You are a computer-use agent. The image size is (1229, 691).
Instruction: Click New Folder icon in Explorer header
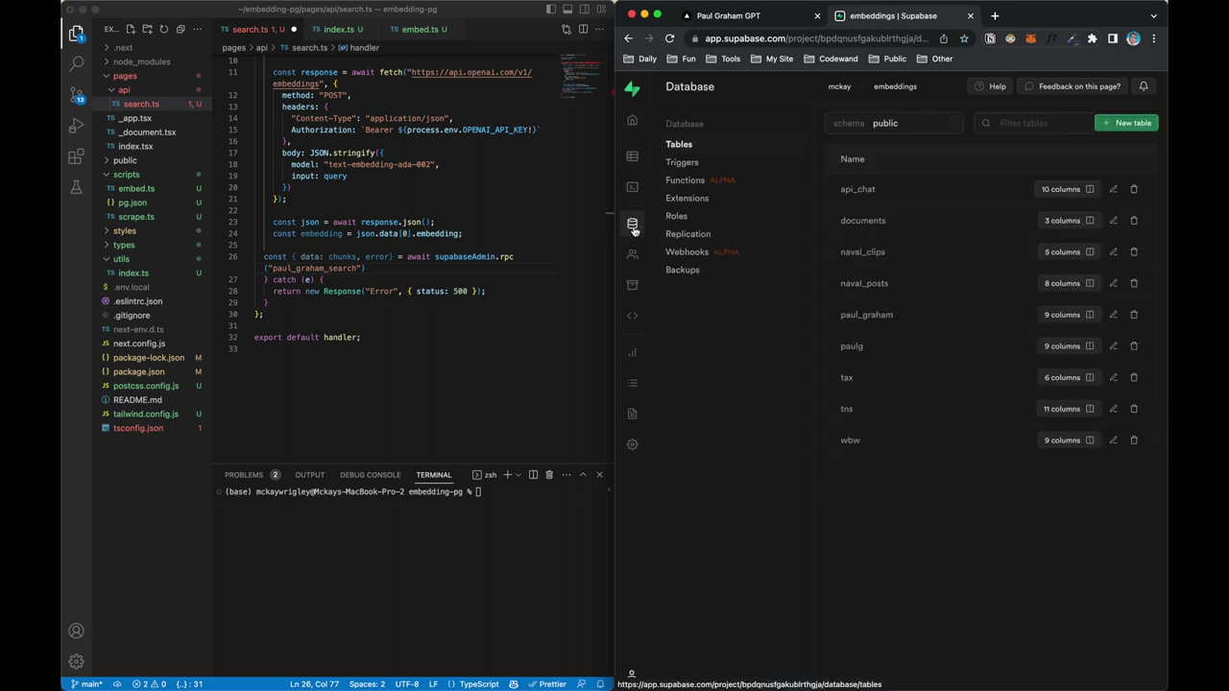[x=147, y=30]
